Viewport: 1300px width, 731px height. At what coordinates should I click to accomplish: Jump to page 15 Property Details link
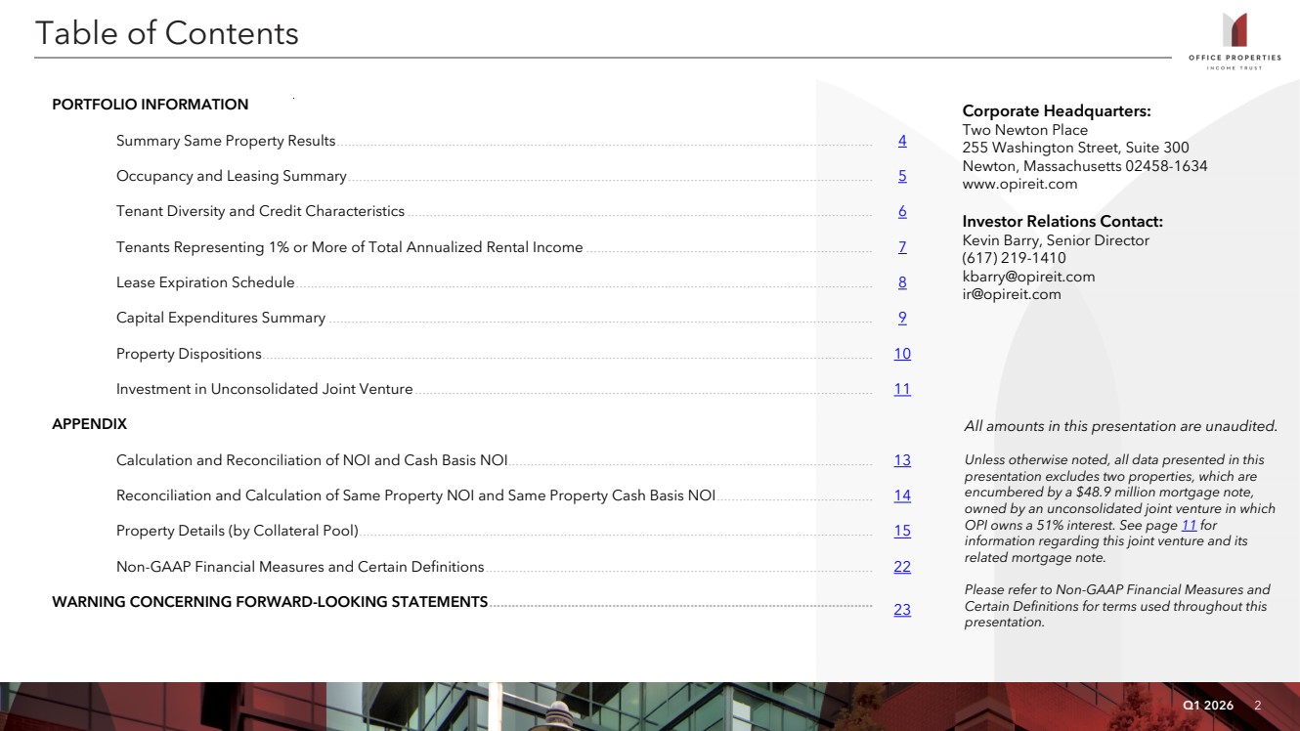click(902, 531)
